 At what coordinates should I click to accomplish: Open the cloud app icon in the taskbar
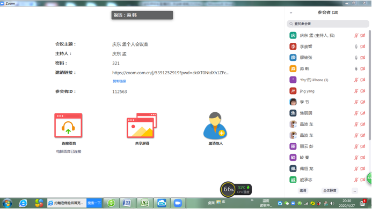point(162,203)
